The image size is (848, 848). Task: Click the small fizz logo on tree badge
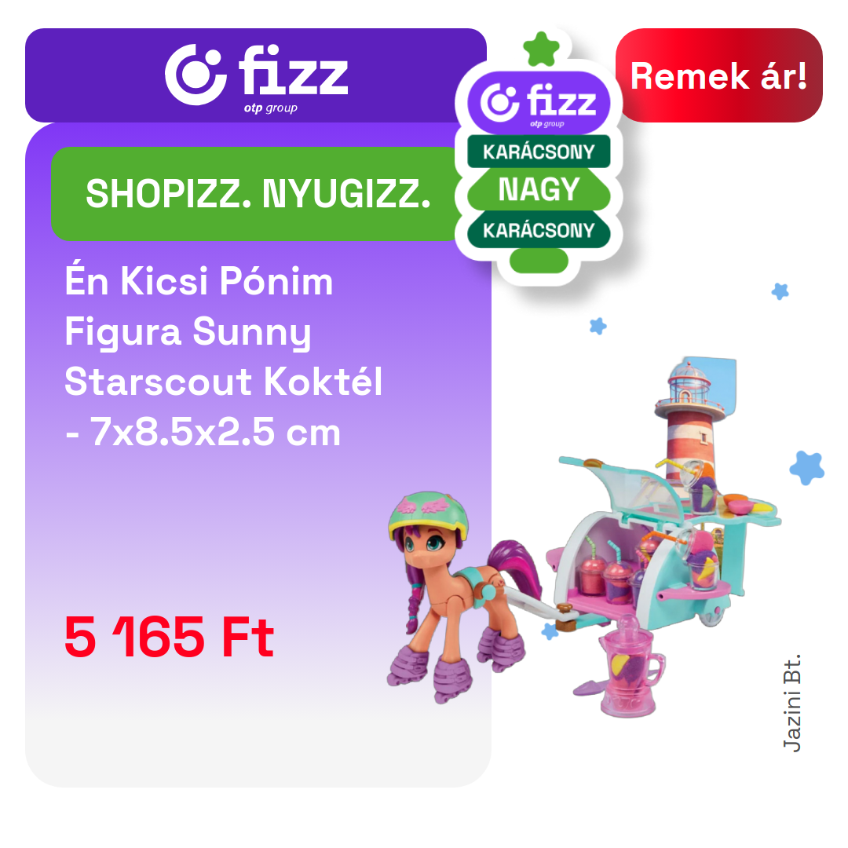(539, 103)
